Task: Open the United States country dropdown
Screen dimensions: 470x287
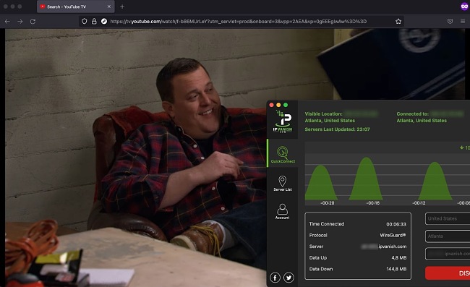Action: click(448, 219)
